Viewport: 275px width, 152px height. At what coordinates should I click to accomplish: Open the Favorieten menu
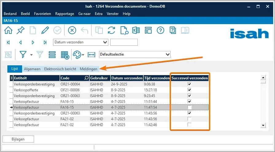(42, 14)
